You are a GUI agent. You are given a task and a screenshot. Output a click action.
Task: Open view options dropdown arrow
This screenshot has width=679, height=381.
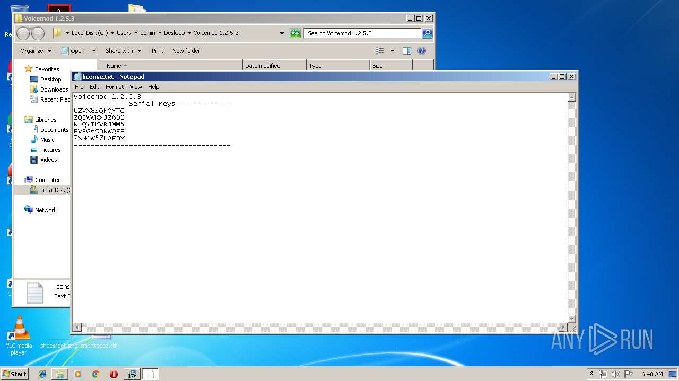coord(393,51)
